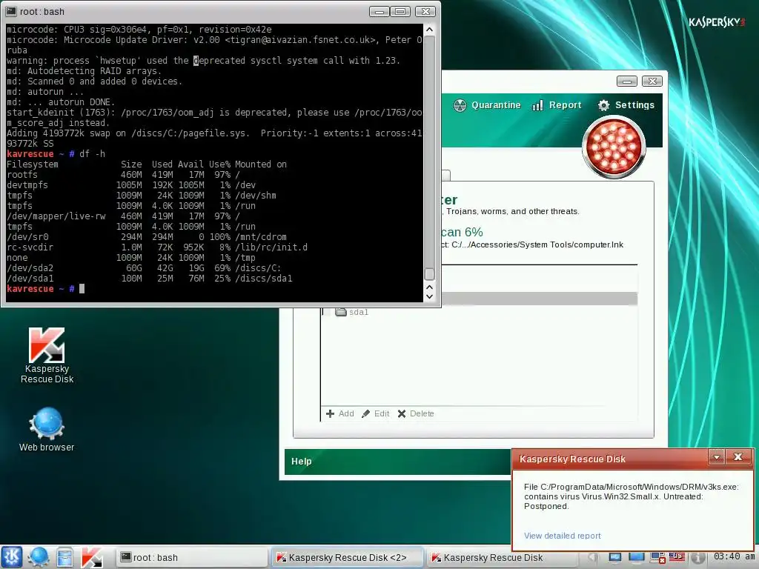Toggle the sda1 scan object checkbox
Screen dimensions: 759x569
point(327,312)
